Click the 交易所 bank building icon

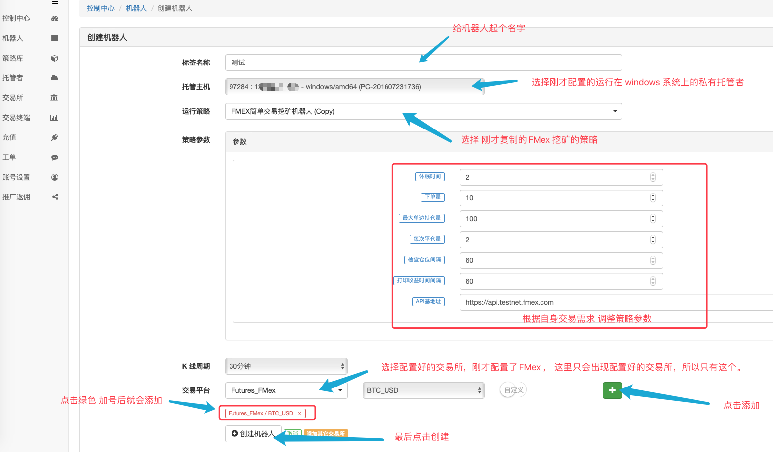(x=54, y=98)
